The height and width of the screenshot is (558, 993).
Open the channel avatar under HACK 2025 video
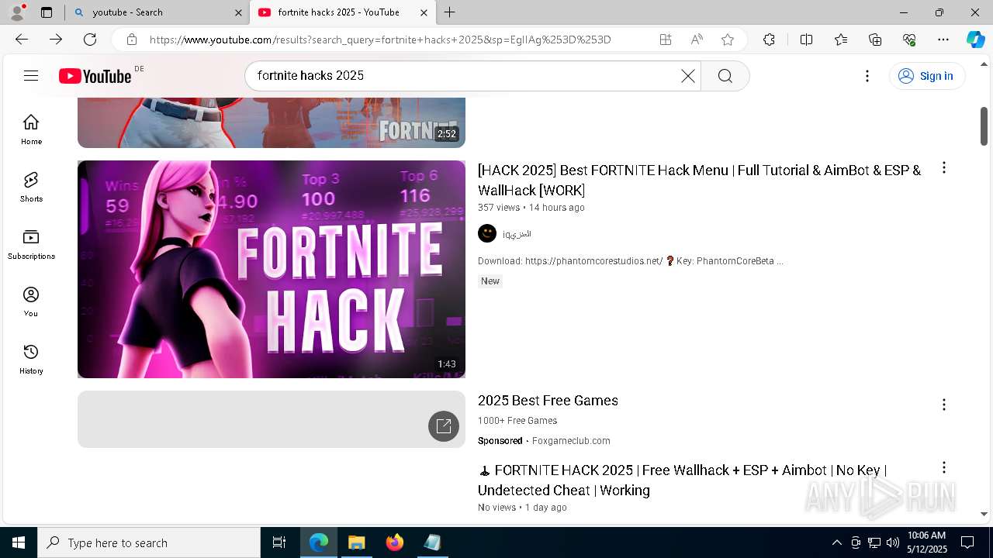tap(487, 233)
